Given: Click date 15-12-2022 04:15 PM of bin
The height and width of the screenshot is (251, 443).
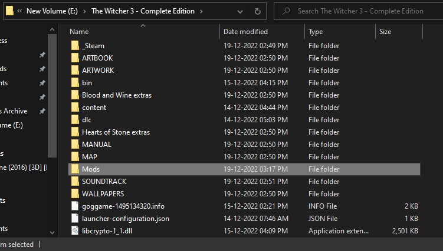Looking at the screenshot, I should [x=255, y=83].
